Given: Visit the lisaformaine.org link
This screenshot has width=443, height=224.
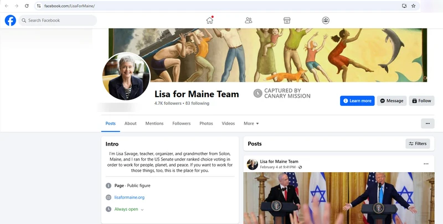Looking at the screenshot, I should [x=130, y=198].
